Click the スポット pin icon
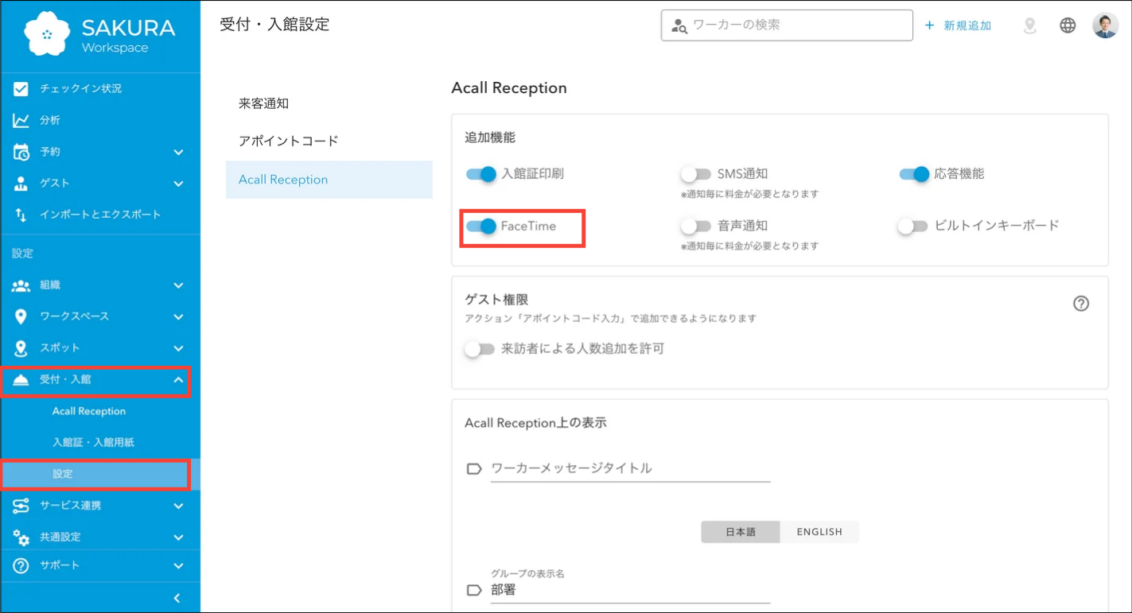This screenshot has width=1132, height=613. 21,348
